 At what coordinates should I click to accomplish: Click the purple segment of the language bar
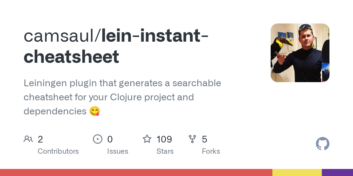tap(337, 172)
